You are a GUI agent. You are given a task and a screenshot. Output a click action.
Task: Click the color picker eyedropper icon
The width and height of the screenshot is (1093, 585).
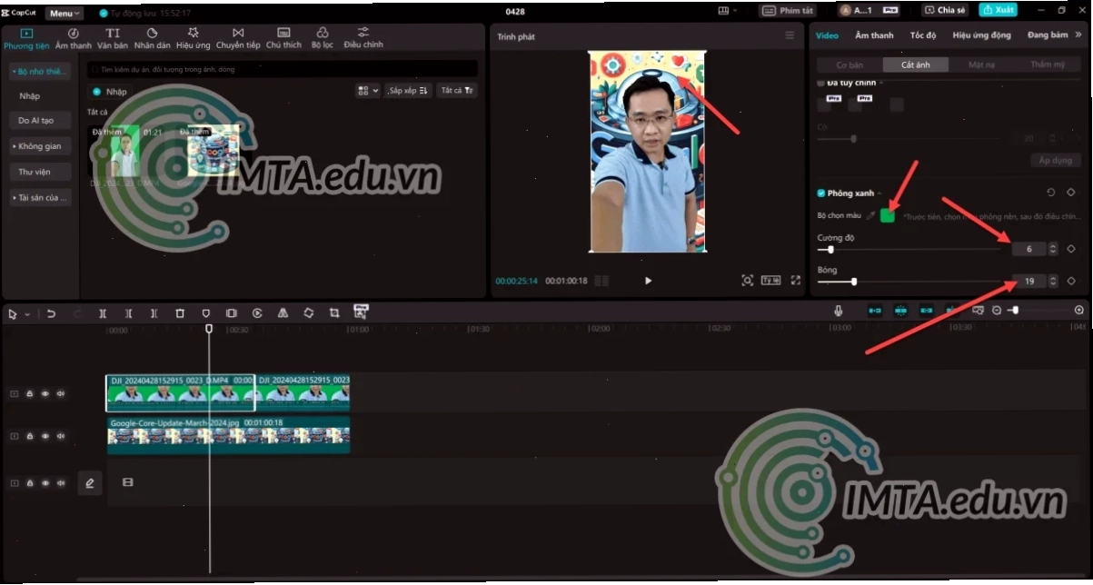[x=870, y=216]
